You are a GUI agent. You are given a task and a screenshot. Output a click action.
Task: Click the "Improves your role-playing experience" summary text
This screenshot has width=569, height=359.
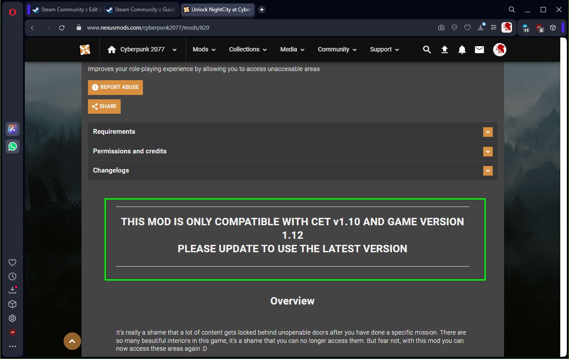pos(204,69)
